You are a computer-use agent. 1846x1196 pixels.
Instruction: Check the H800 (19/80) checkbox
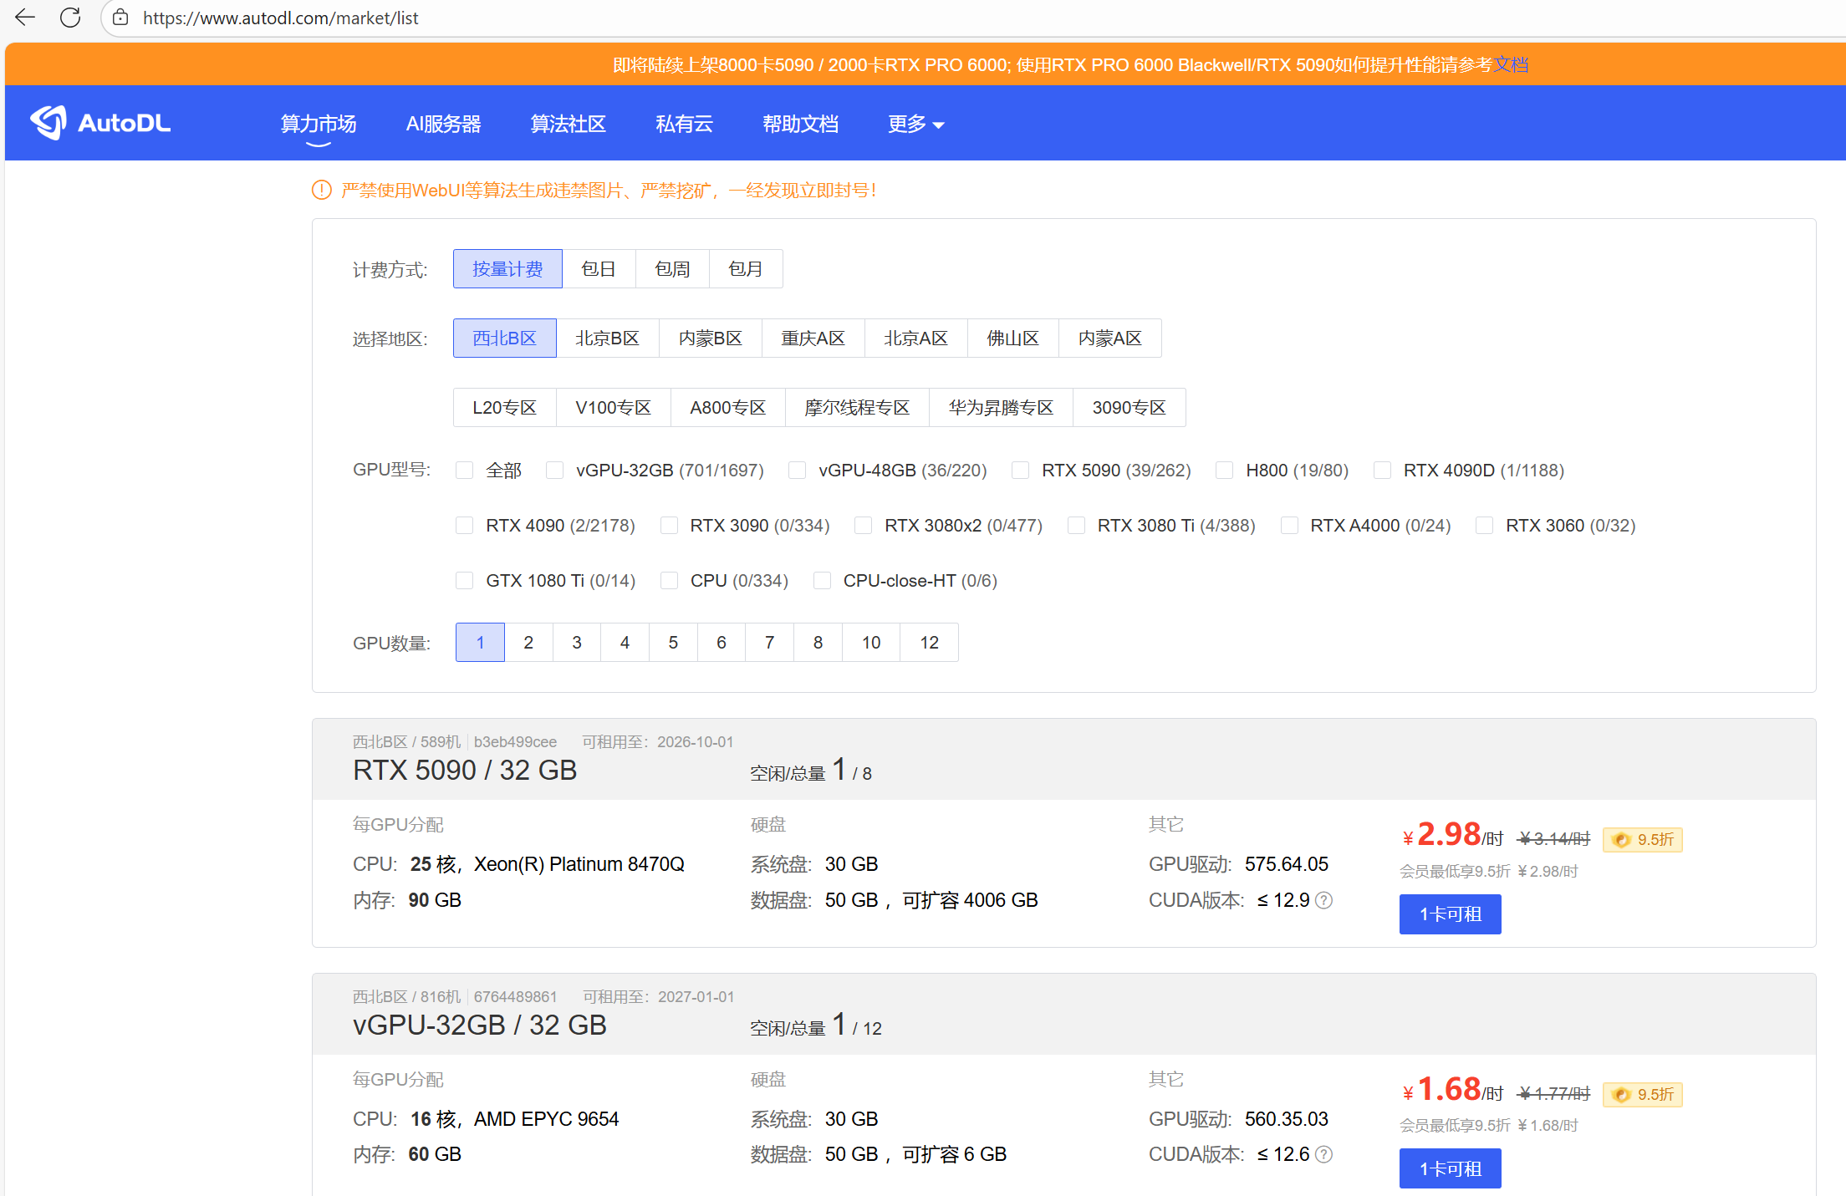(1224, 471)
